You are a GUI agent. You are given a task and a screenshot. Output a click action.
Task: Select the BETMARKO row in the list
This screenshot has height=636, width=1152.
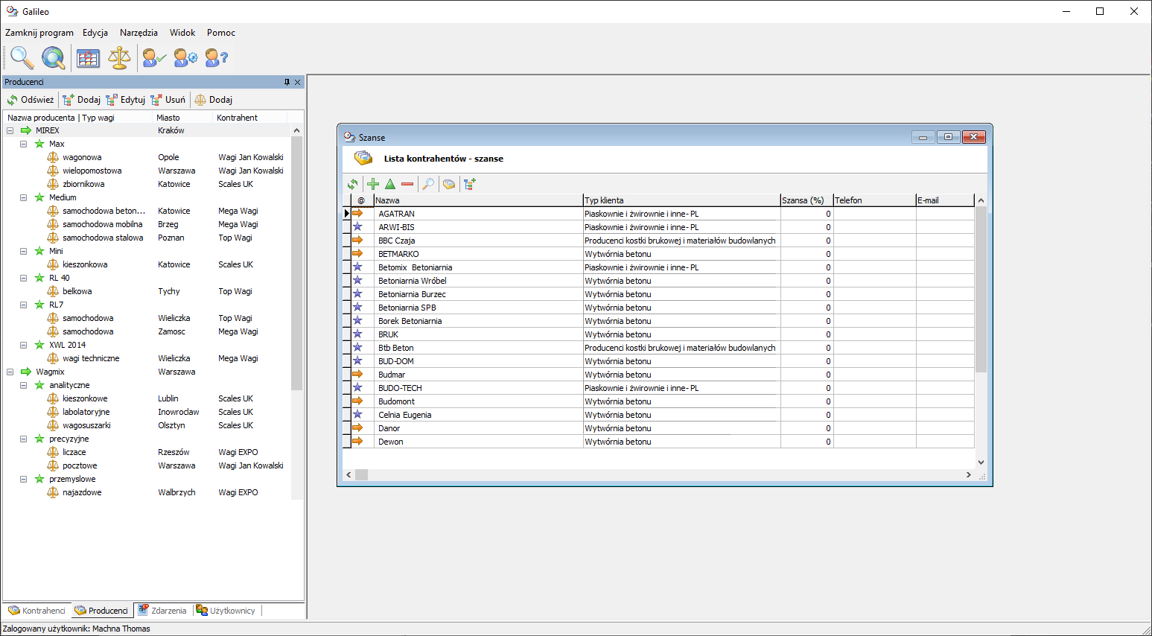pyautogui.click(x=398, y=254)
